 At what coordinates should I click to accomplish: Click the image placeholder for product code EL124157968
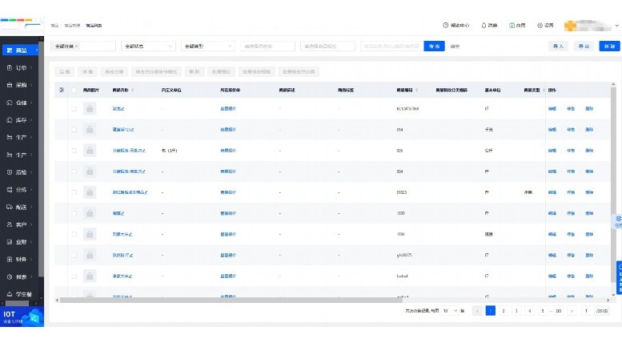click(90, 108)
